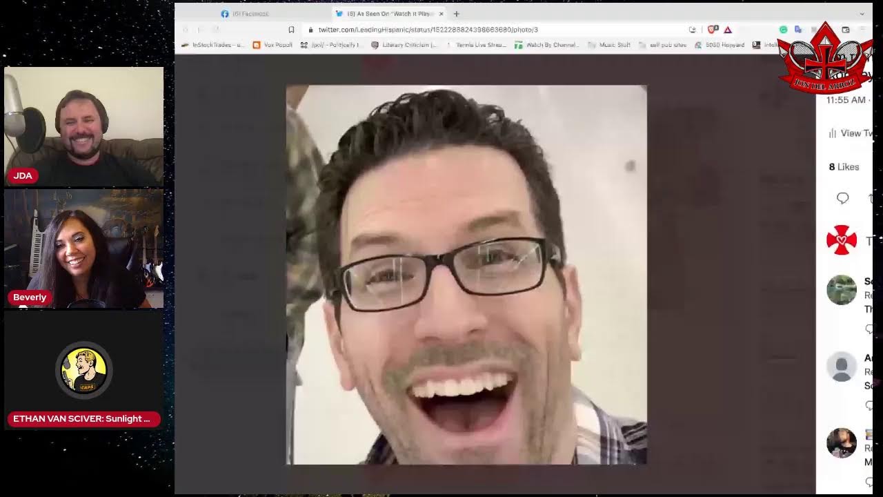Click the green Grammarly extension icon
Image resolution: width=883 pixels, height=497 pixels.
coord(783,30)
